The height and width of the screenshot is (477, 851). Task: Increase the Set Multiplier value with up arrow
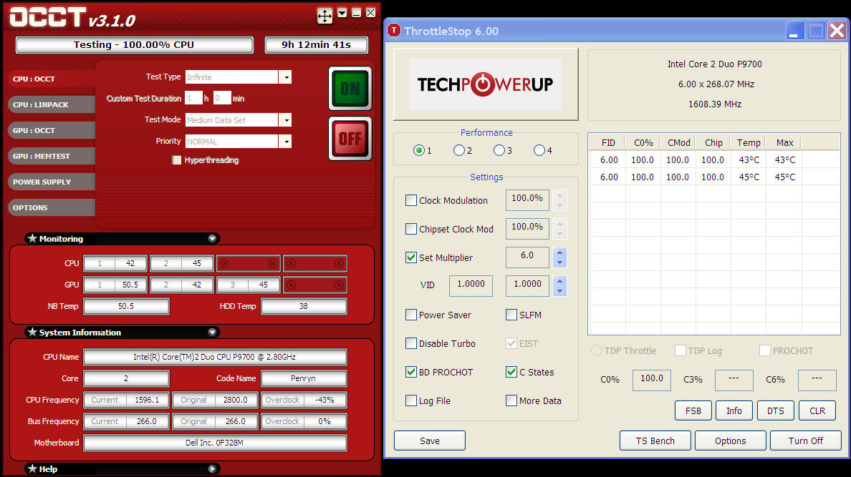(x=560, y=253)
